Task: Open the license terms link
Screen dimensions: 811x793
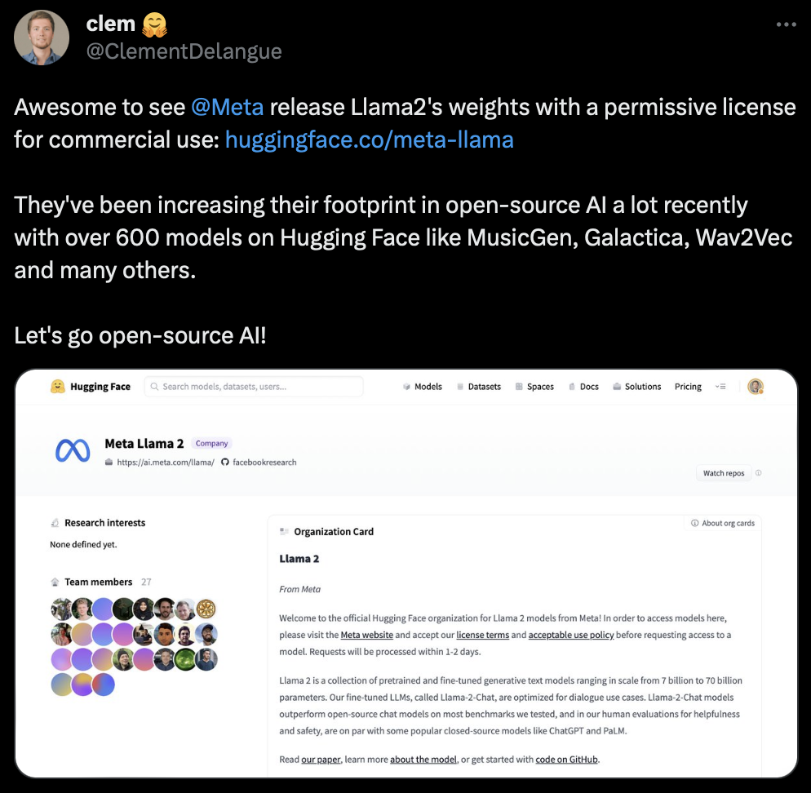Action: 482,635
